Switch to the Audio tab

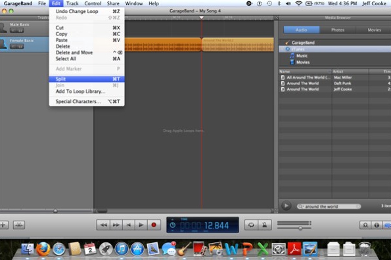[x=302, y=30]
